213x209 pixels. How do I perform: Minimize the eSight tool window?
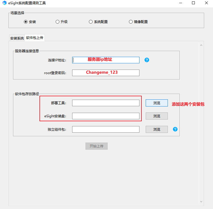(181, 3)
